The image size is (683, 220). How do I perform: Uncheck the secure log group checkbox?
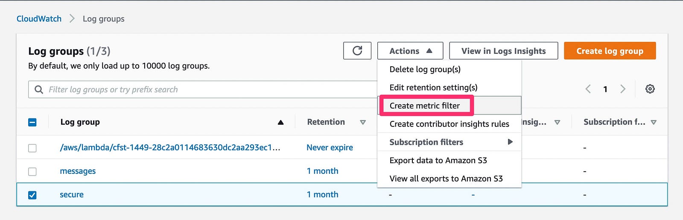click(x=32, y=195)
